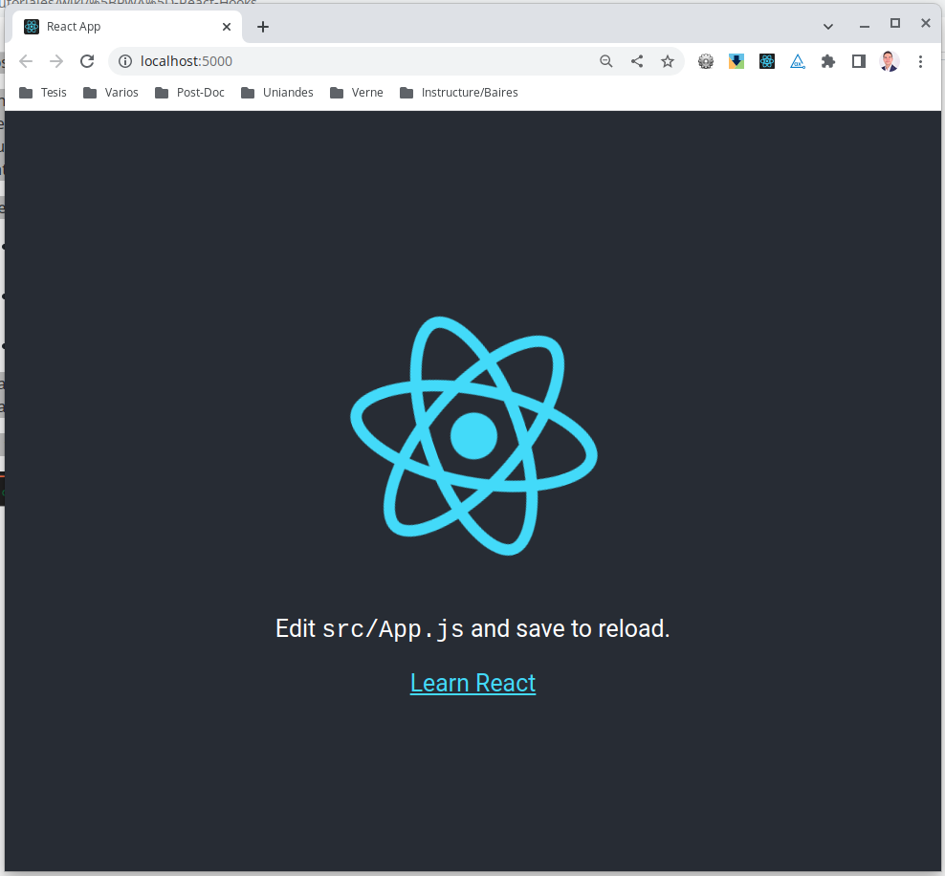
Task: Open the Uniandes bookmarks folder
Action: click(x=277, y=92)
